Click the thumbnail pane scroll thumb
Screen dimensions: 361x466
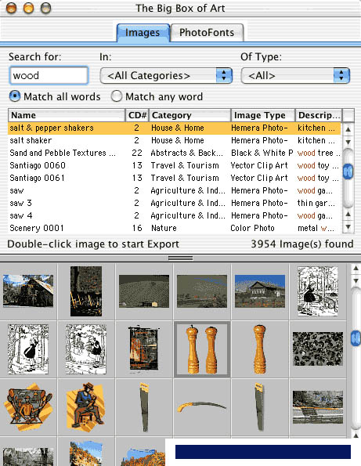pyautogui.click(x=356, y=338)
